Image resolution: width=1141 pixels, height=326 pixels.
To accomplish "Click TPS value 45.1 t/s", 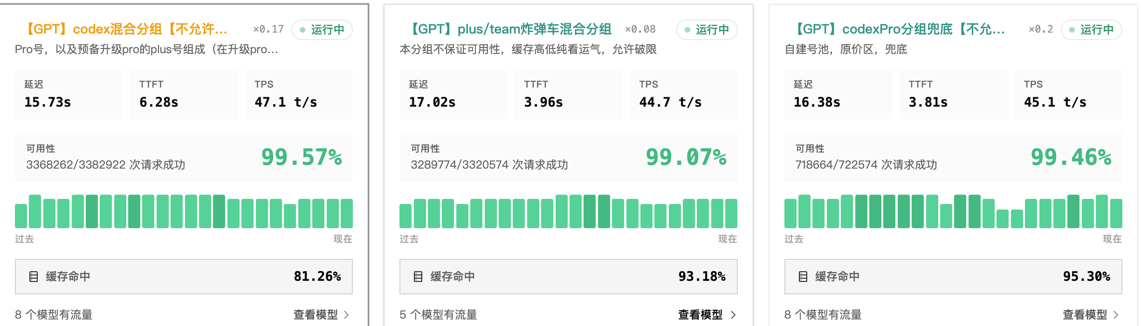I will (x=1055, y=102).
